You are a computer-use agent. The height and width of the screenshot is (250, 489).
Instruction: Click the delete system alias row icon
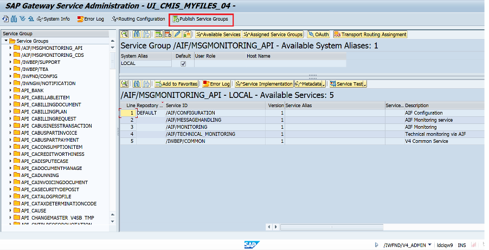click(168, 34)
